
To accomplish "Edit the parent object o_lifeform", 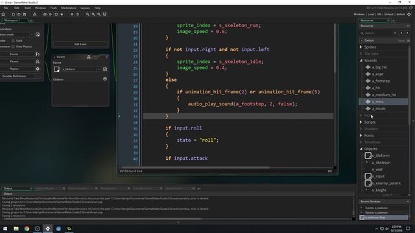I will coord(105,69).
